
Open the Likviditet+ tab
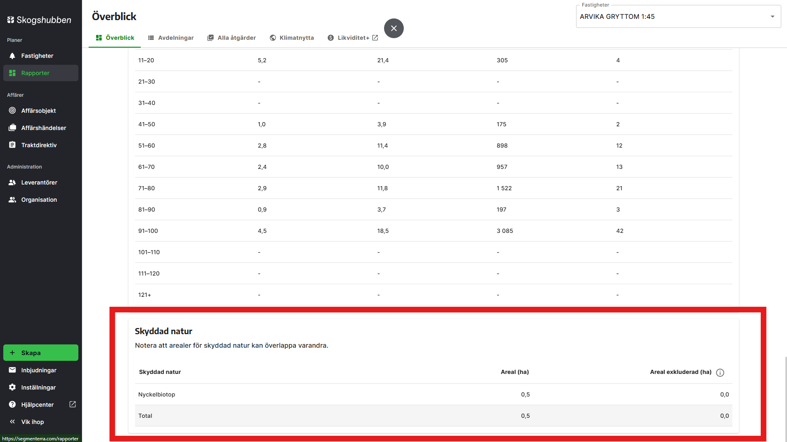[353, 38]
